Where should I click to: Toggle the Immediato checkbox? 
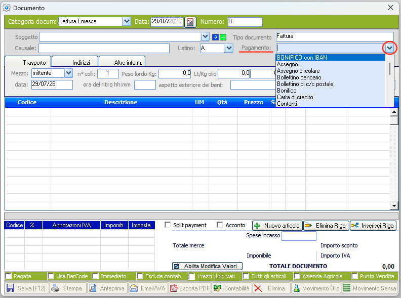pyautogui.click(x=95, y=276)
